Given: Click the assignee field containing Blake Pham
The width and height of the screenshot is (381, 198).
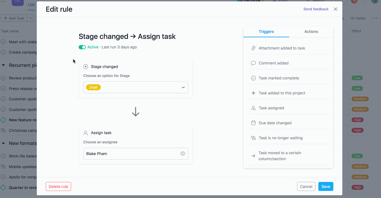Looking at the screenshot, I should (136, 154).
